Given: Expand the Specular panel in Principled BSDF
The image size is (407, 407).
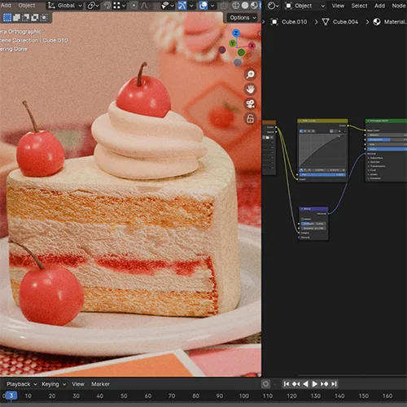Looking at the screenshot, I should pos(374,162).
